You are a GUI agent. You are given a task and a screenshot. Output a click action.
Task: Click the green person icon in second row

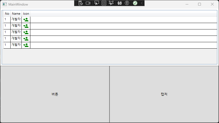tap(26, 26)
